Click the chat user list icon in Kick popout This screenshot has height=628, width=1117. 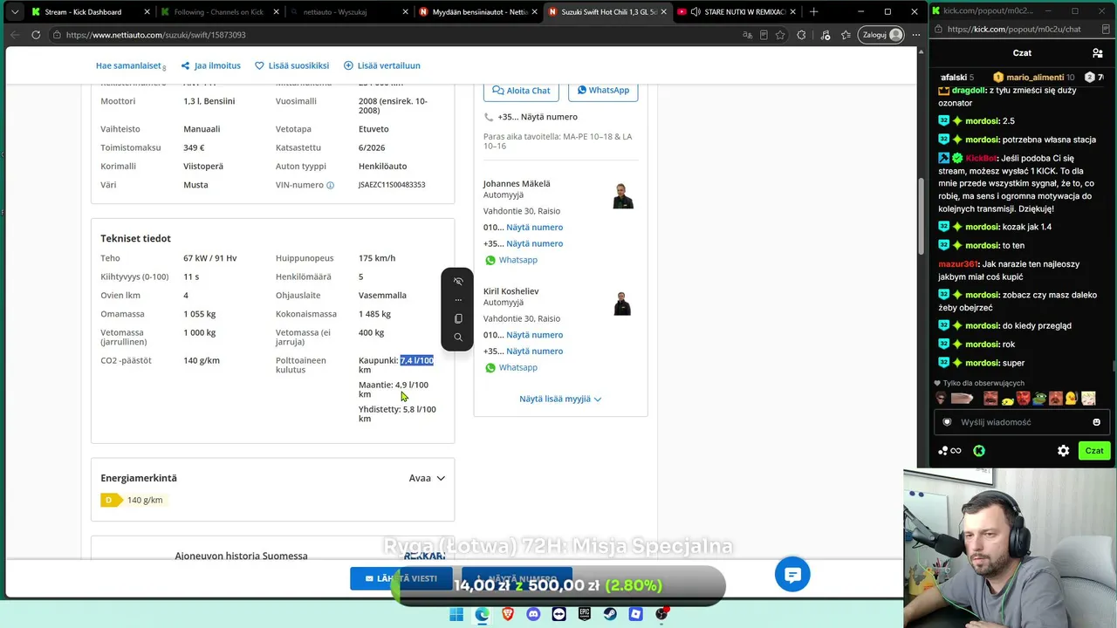[1097, 53]
